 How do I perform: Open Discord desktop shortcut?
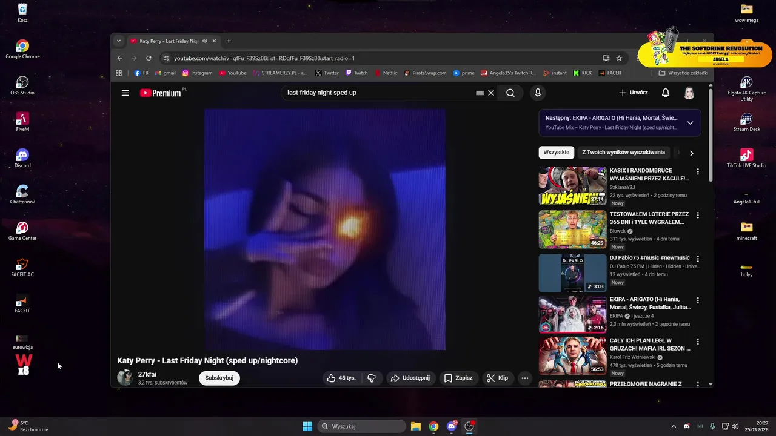22,158
